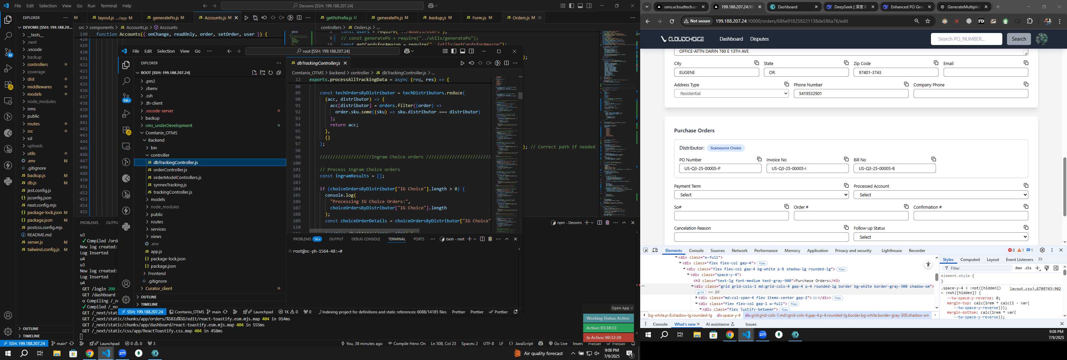This screenshot has height=360, width=1067.
Task: Toggle device toolbar in DevTools
Action: pos(655,250)
